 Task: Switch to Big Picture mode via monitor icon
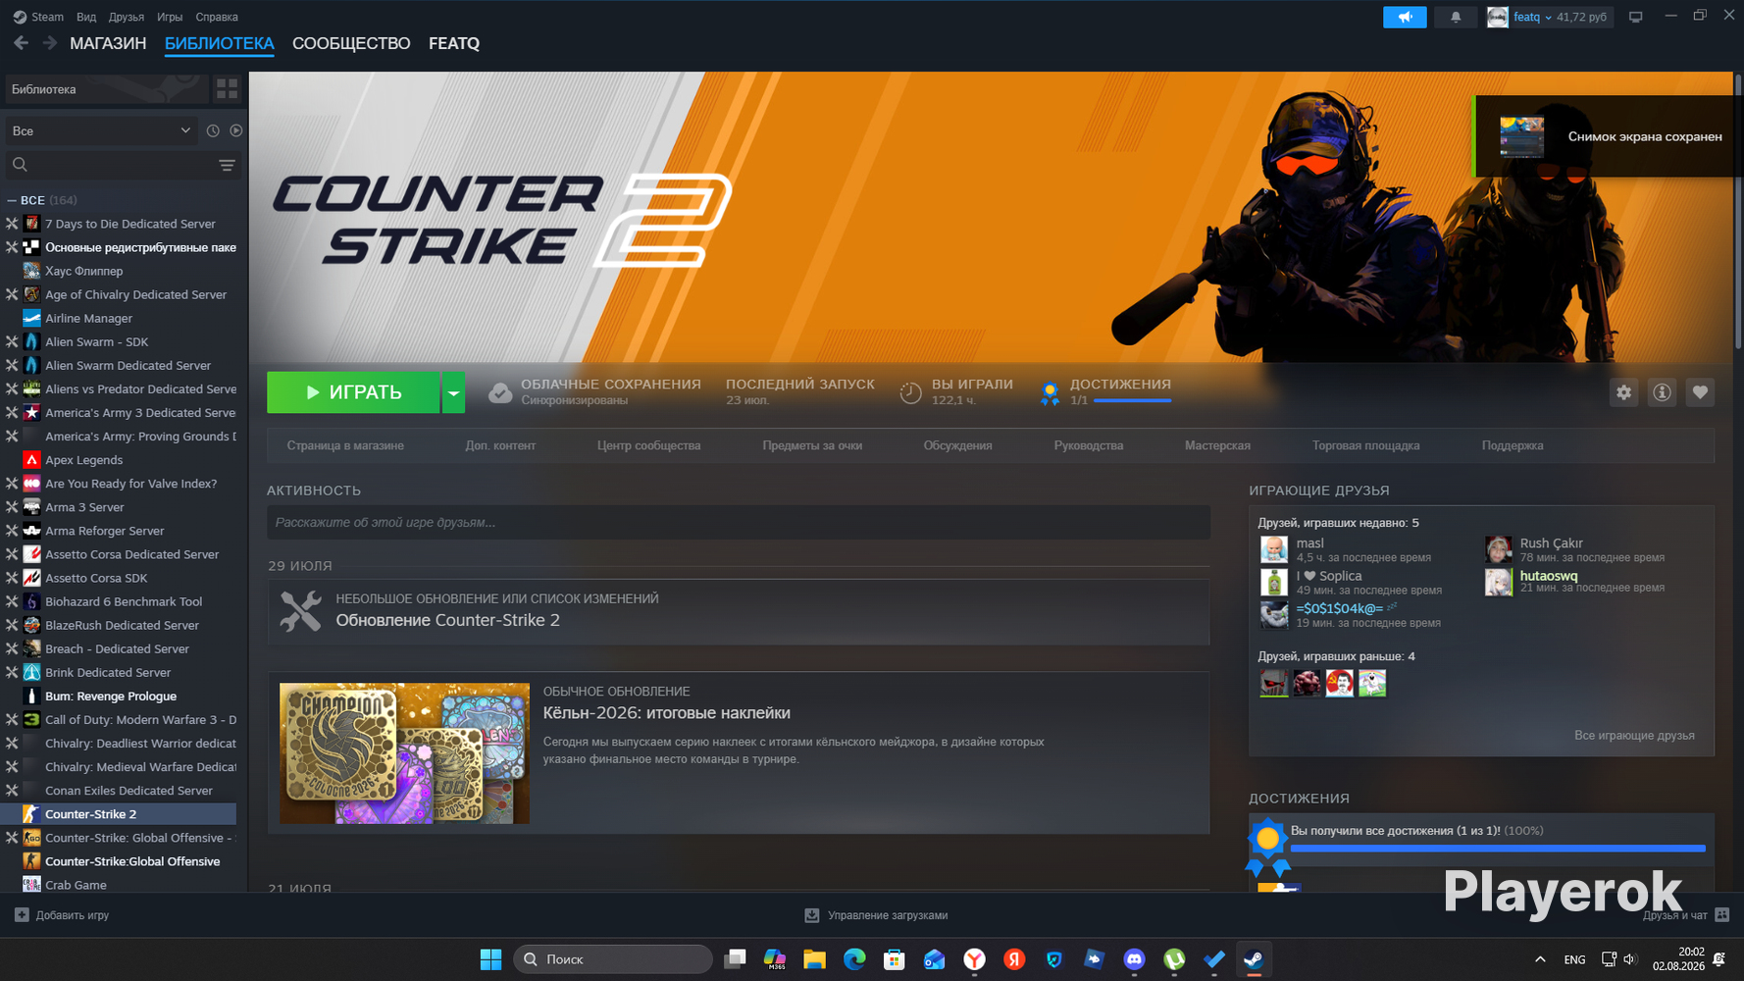[1635, 17]
